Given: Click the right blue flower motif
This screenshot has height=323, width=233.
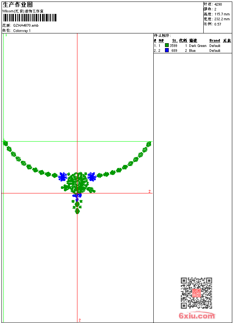Looking at the screenshot, I should [92, 177].
